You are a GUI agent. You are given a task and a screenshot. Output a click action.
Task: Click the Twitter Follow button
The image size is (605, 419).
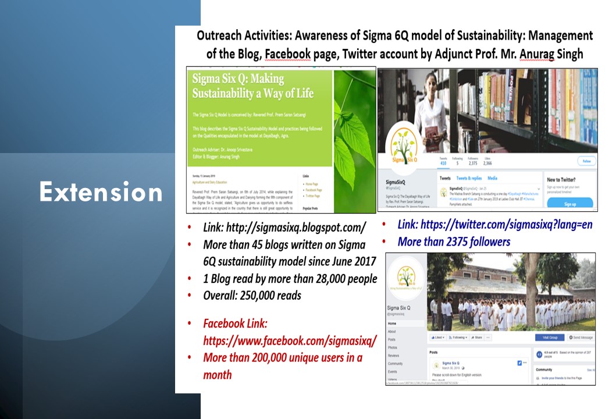pyautogui.click(x=586, y=161)
